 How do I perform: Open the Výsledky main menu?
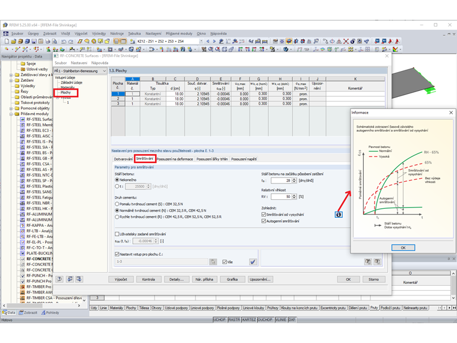pos(99,34)
